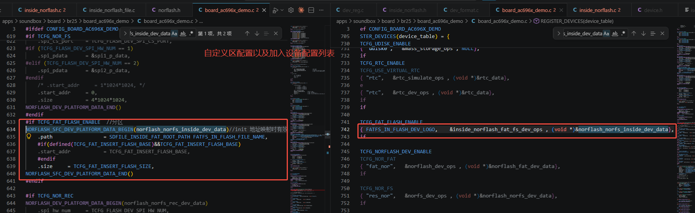
Task: Click FATFS_IN_FLASH_DEV_LOGO on line 742
Action: coord(401,130)
